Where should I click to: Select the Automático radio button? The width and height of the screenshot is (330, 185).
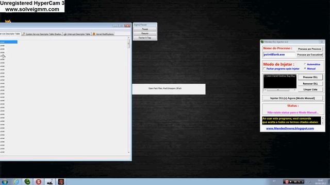[305, 64]
